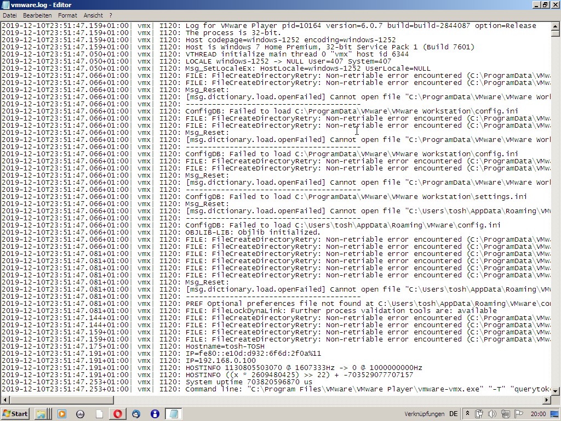Open Thunderbird from the taskbar

coord(136,414)
